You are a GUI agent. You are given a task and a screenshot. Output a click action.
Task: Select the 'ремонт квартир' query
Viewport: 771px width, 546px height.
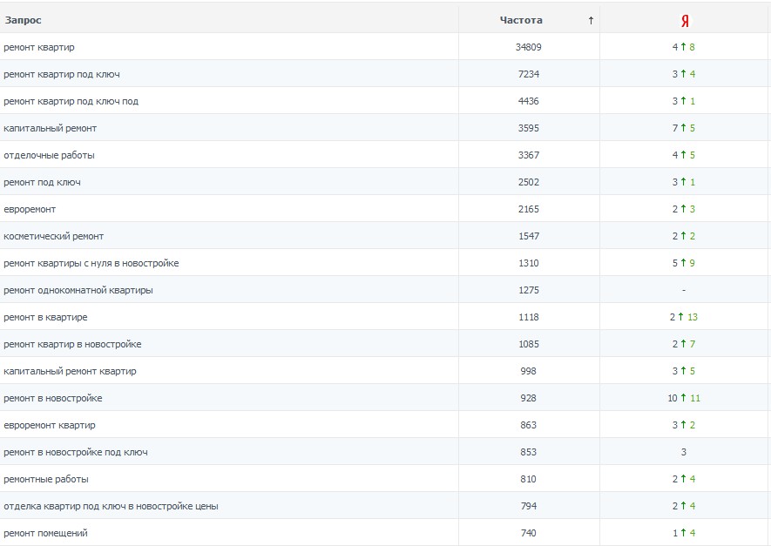[39, 47]
